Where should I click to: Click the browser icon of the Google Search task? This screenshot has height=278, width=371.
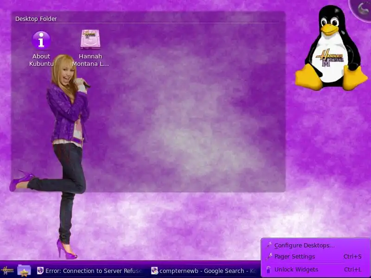pyautogui.click(x=154, y=271)
